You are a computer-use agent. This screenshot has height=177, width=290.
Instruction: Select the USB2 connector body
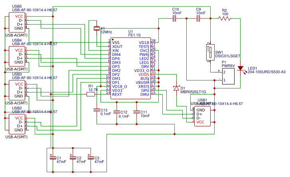(17, 124)
